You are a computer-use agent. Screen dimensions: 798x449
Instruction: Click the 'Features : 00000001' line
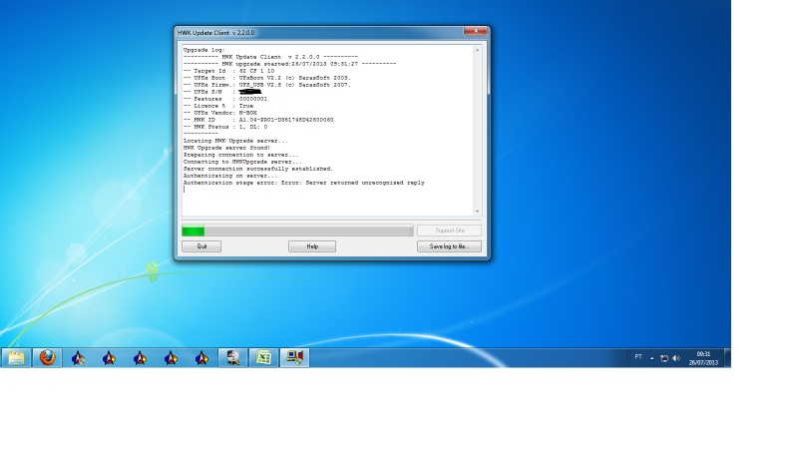click(225, 99)
